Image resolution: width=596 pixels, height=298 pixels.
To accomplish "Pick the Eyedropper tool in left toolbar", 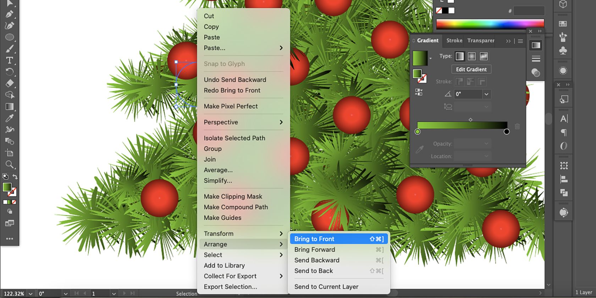I will pos(9,118).
